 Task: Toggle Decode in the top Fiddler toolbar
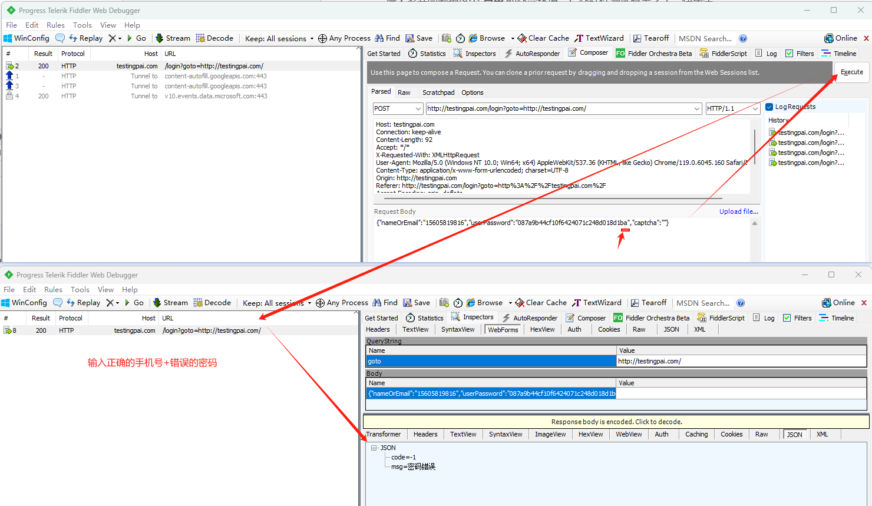(x=214, y=38)
